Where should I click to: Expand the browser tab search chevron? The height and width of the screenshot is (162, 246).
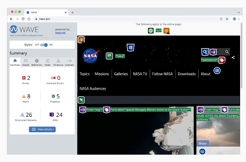click(239, 12)
